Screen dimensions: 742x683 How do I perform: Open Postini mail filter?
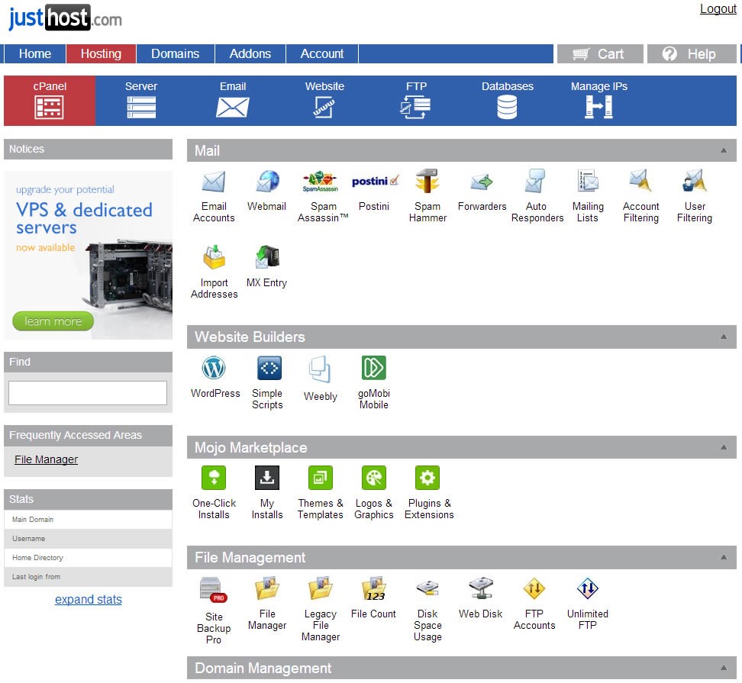tap(375, 181)
